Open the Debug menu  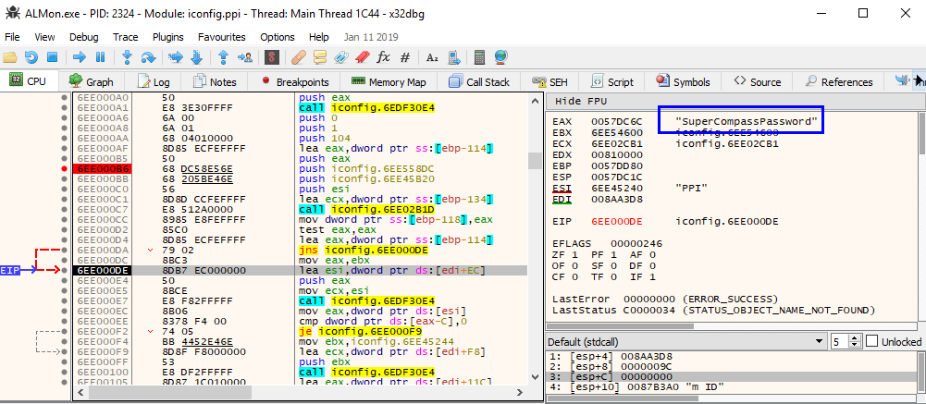(84, 37)
